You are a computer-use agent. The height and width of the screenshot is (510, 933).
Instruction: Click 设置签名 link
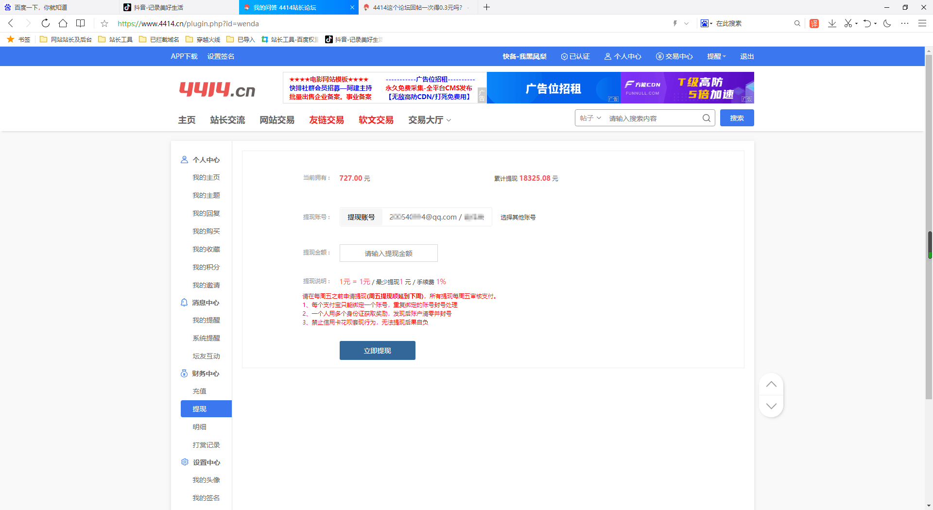click(x=221, y=56)
